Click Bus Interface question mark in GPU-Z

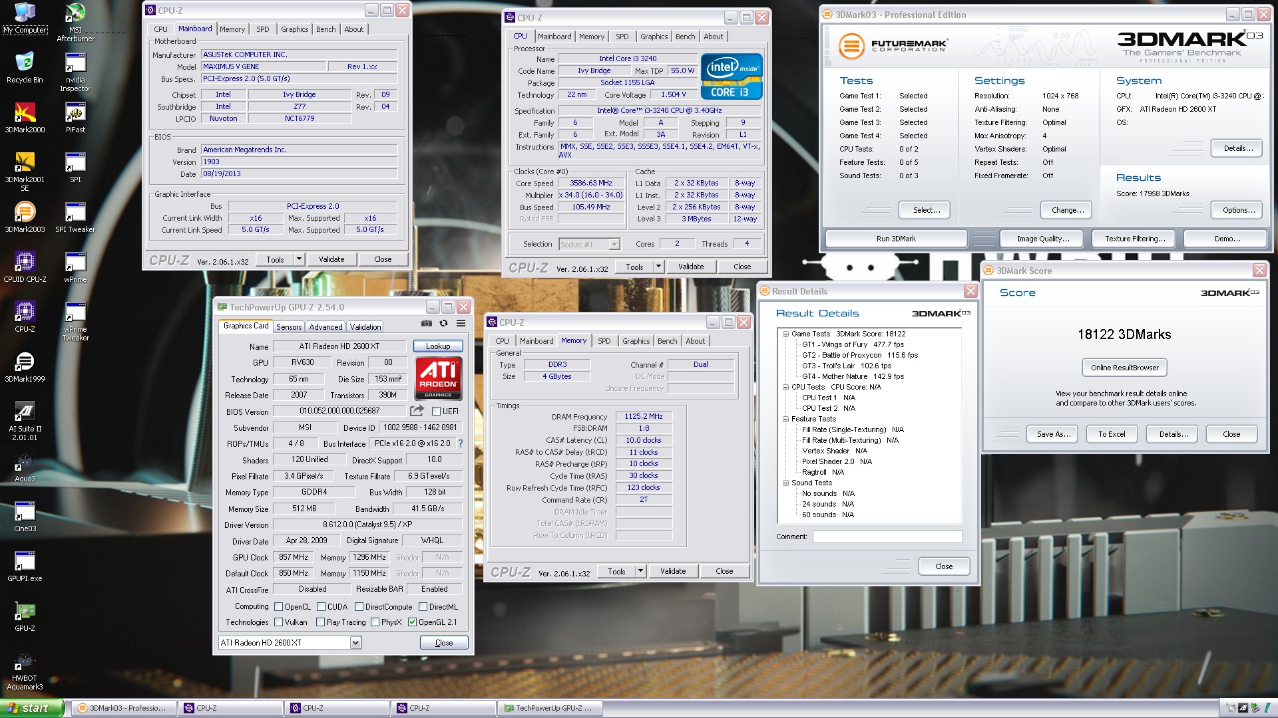(x=460, y=443)
